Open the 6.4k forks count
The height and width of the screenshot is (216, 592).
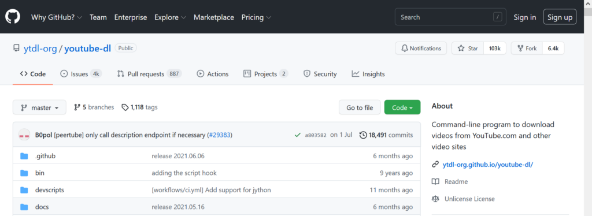[553, 49]
